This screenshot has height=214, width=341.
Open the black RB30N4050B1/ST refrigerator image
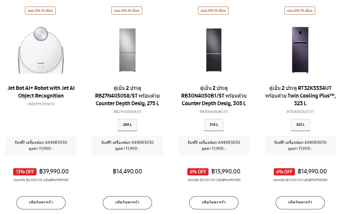[x=214, y=50]
